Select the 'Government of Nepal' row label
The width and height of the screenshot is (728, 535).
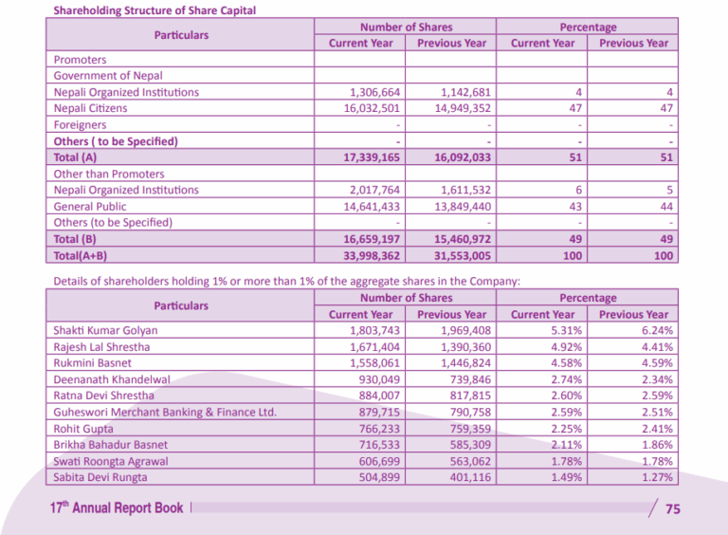pyautogui.click(x=106, y=76)
